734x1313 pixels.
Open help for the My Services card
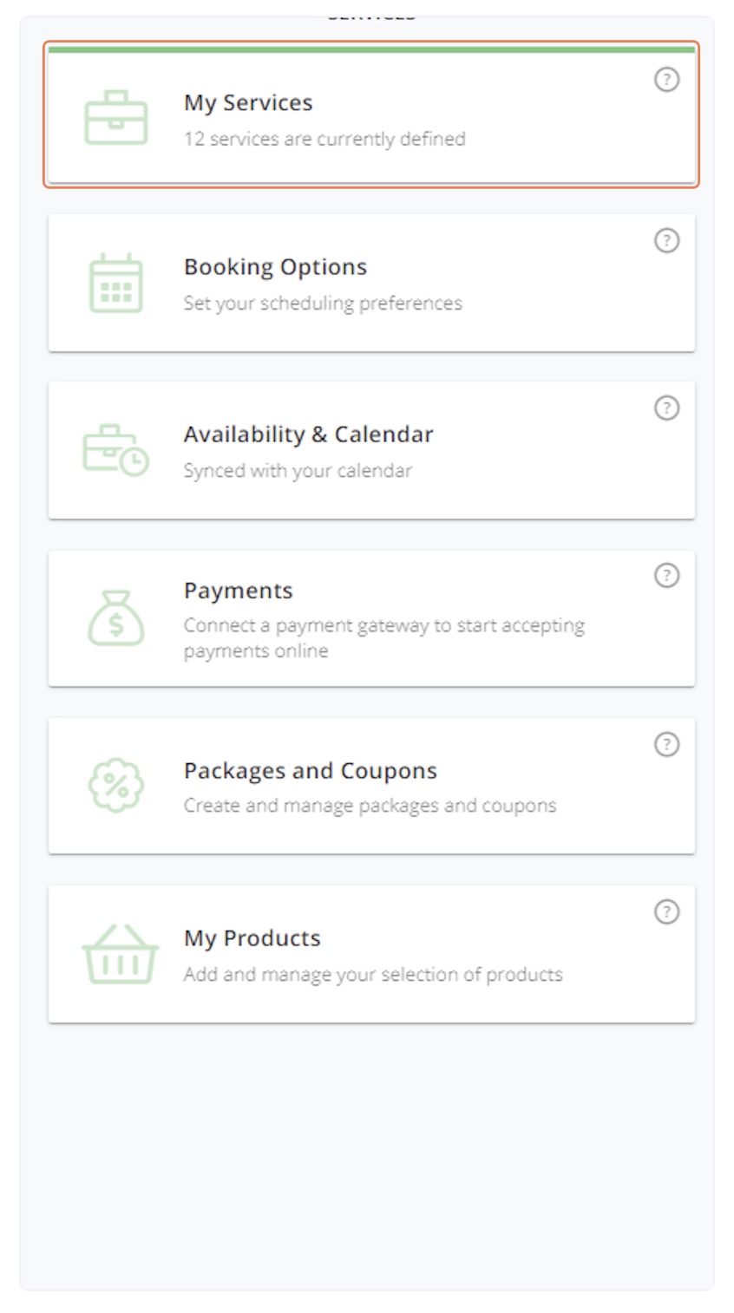(666, 80)
